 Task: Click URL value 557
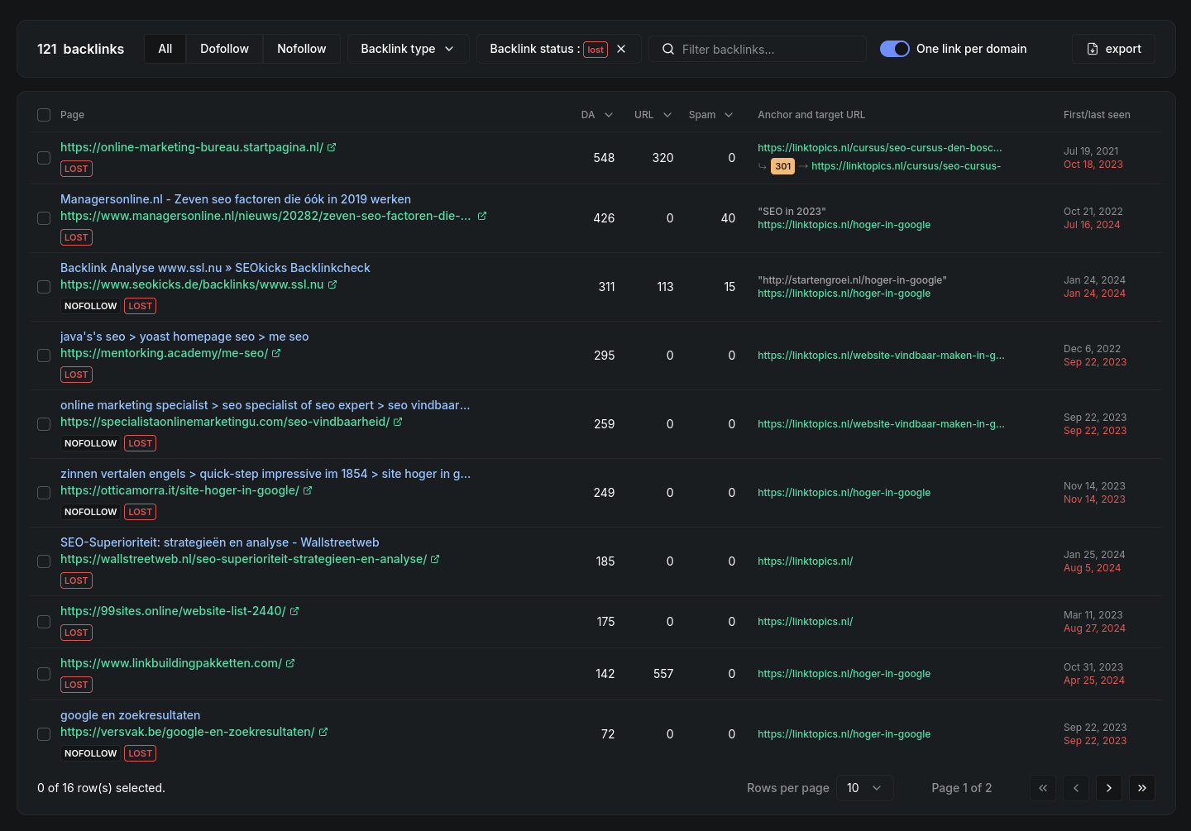(663, 674)
